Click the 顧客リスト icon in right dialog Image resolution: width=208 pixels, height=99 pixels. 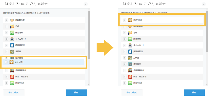pos(130,83)
